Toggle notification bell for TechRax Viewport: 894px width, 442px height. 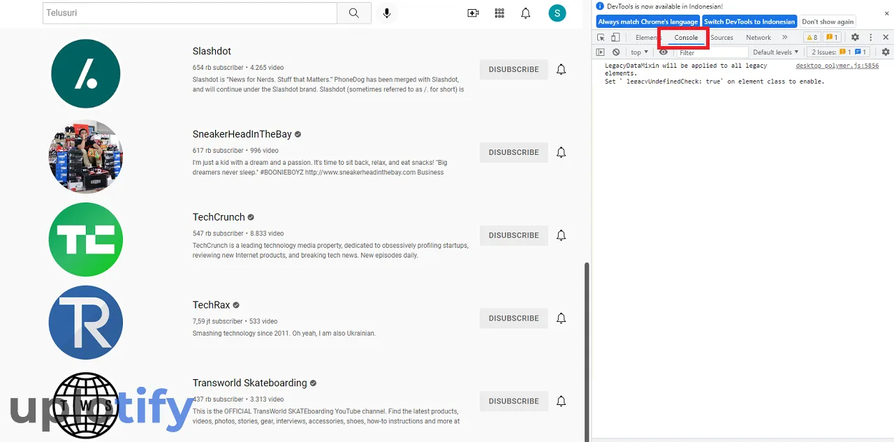coord(561,318)
